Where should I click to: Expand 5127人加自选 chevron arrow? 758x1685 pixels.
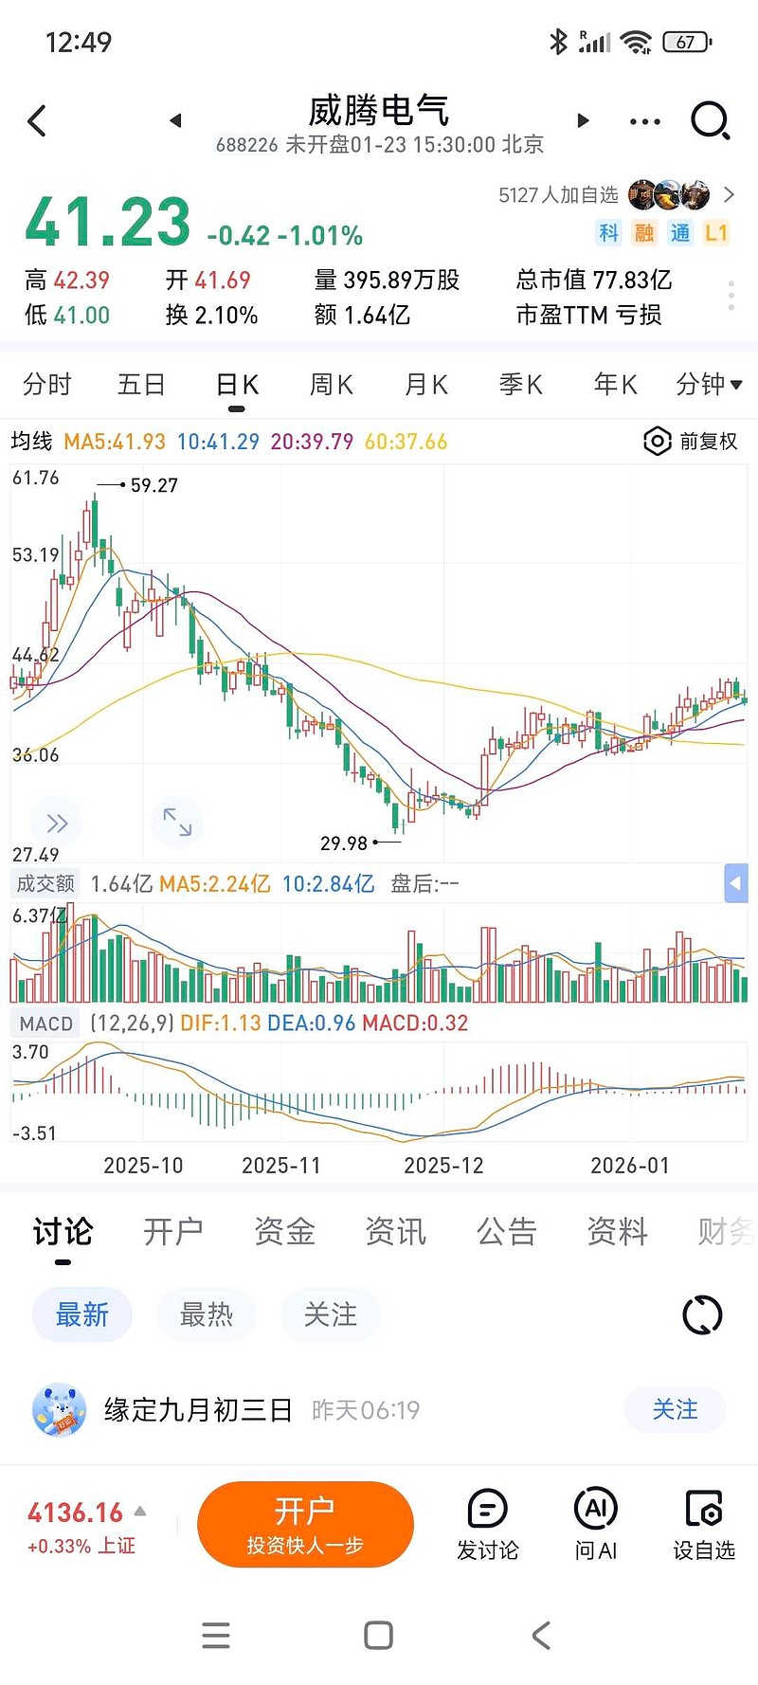coord(729,194)
